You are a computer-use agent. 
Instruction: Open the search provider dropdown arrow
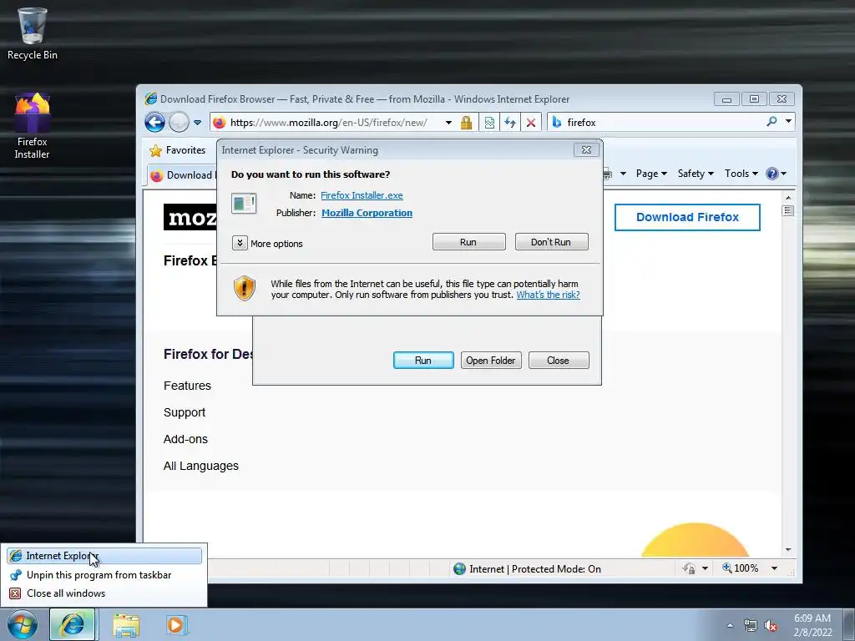[788, 121]
